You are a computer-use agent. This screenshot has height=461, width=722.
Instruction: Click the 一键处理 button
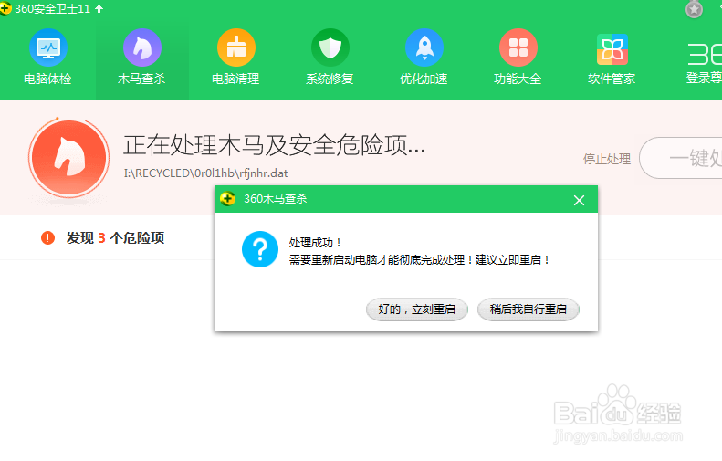681,158
